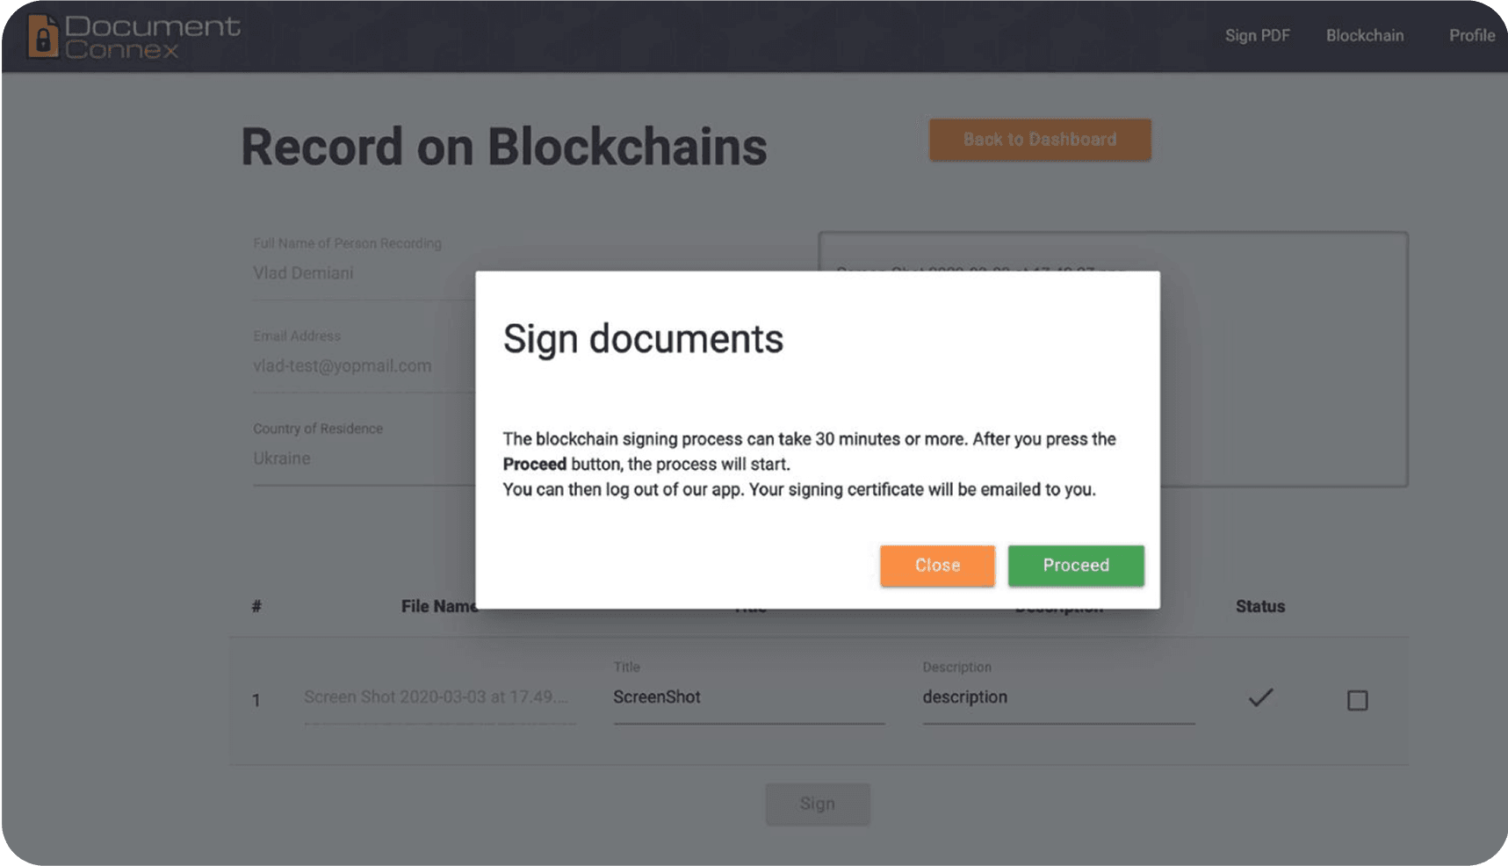Open the Sign PDF navigation item

1257,36
